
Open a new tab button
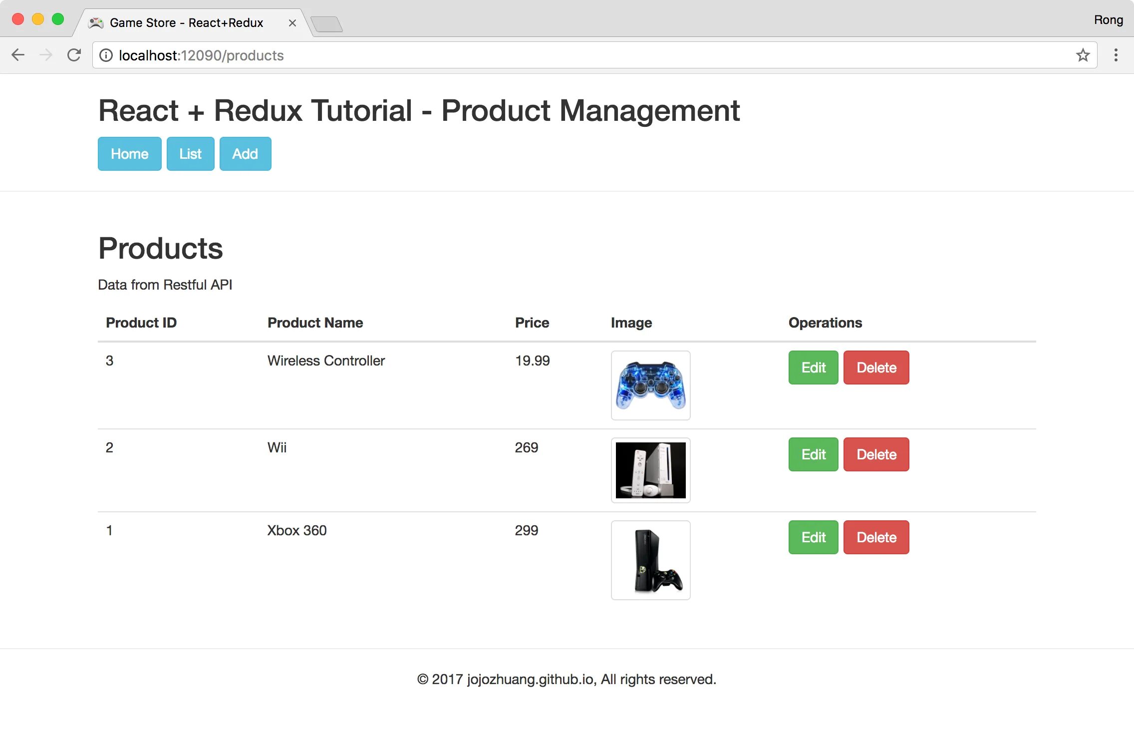[x=326, y=23]
